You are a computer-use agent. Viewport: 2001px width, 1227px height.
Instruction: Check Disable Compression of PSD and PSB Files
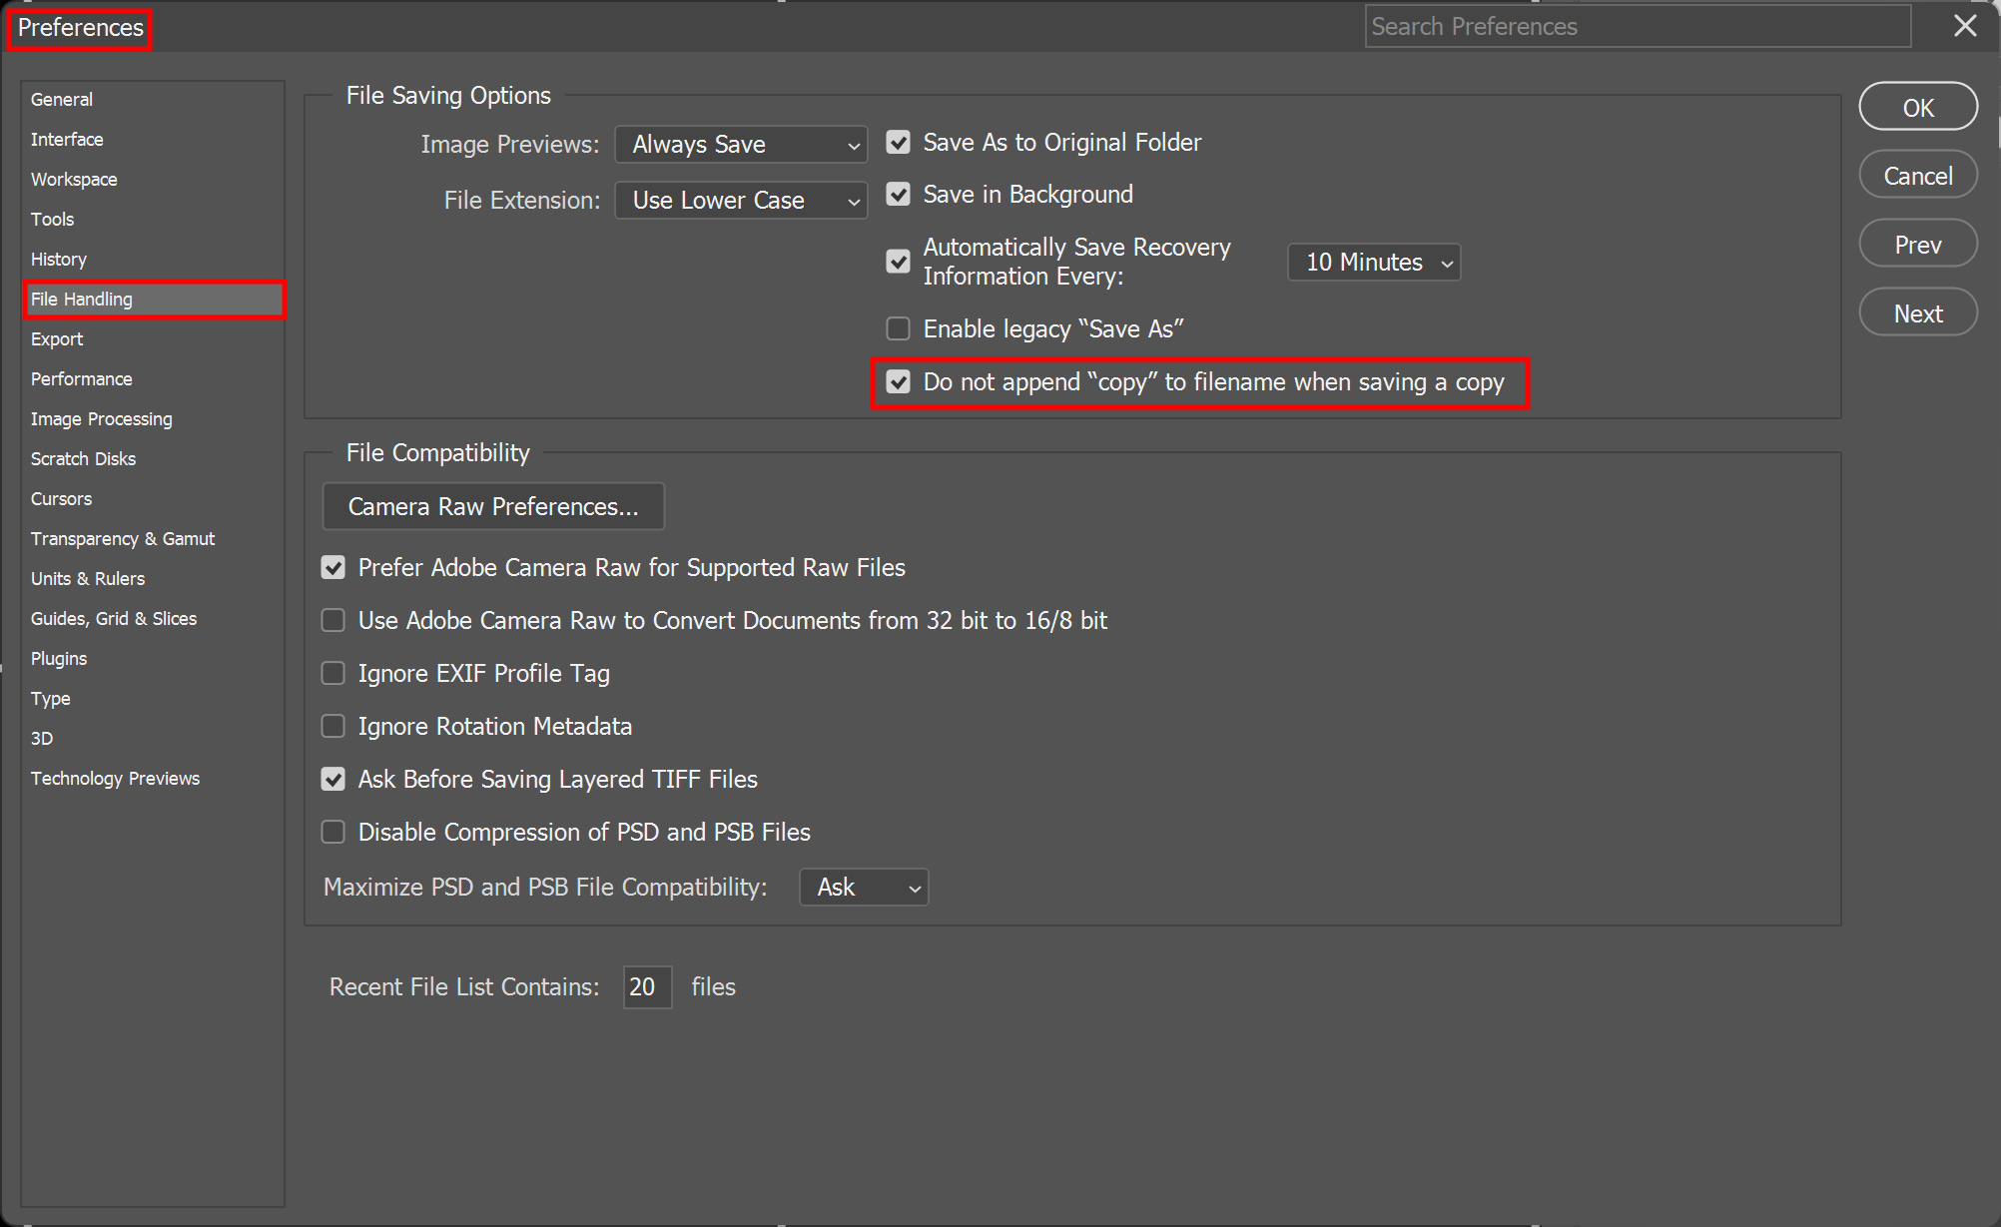coord(333,833)
